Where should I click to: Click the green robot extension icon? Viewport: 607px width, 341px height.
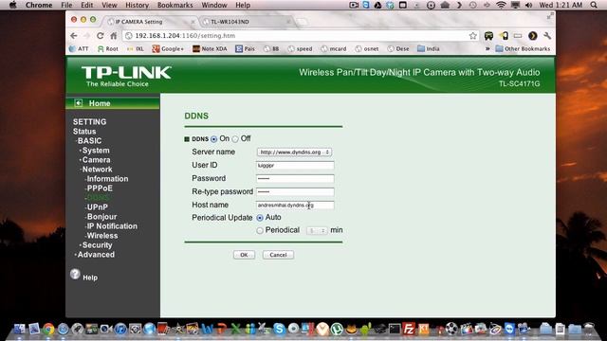tap(489, 36)
